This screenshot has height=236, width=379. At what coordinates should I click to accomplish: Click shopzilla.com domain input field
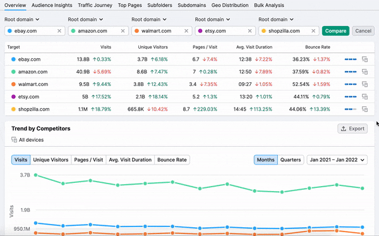point(289,31)
